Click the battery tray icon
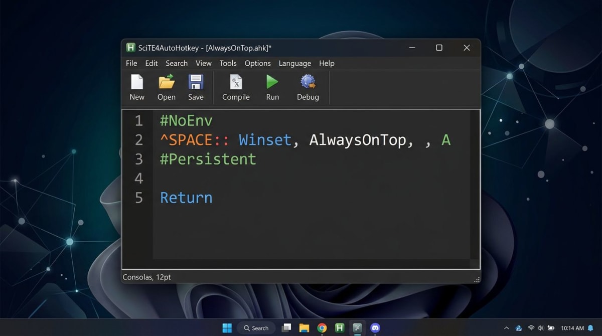This screenshot has height=336, width=602. [551, 328]
